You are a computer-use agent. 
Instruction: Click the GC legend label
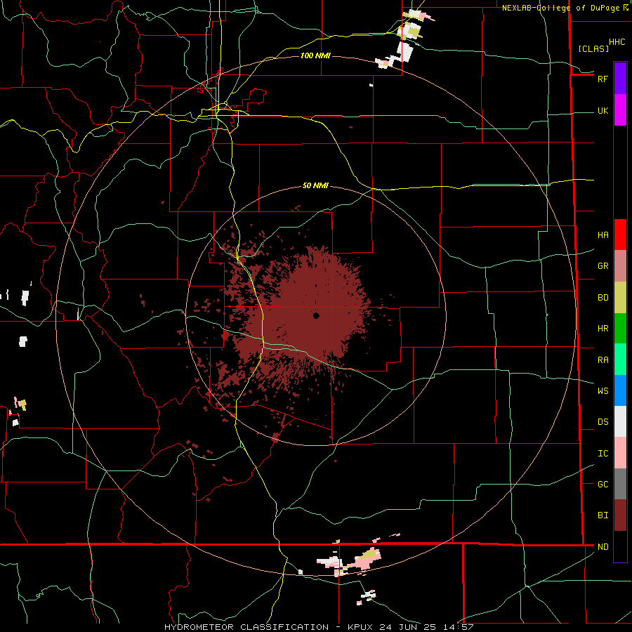(603, 484)
